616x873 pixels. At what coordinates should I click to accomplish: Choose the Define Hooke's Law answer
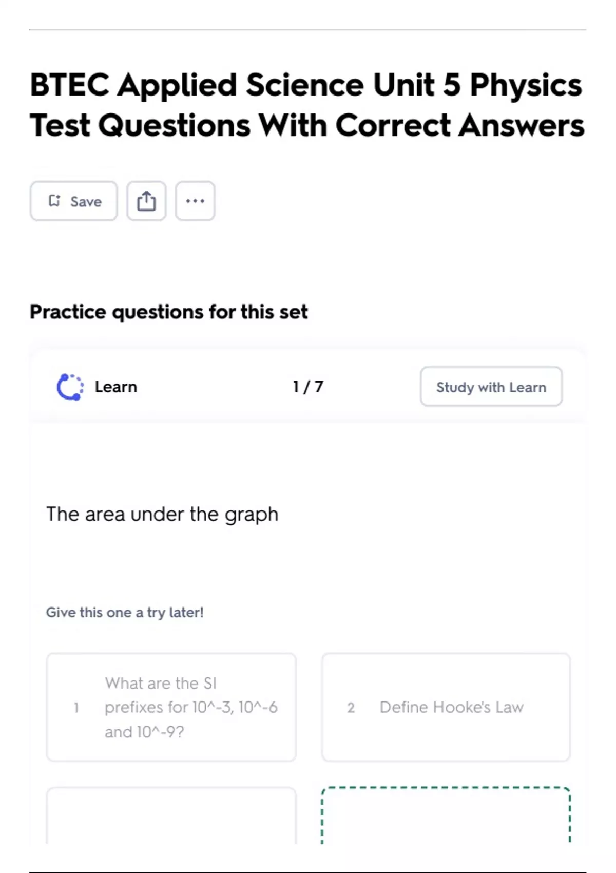pos(446,707)
